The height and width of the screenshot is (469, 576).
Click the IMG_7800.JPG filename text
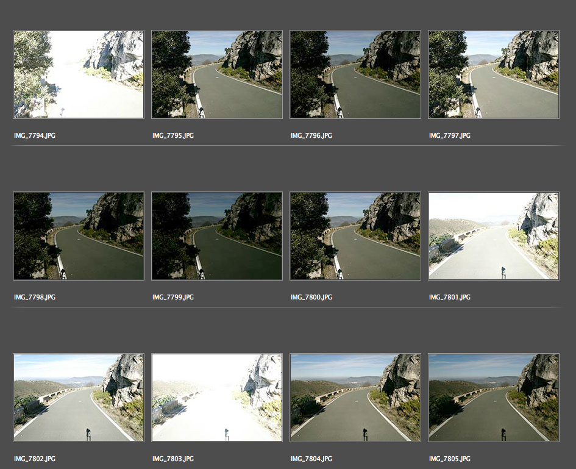(x=311, y=297)
